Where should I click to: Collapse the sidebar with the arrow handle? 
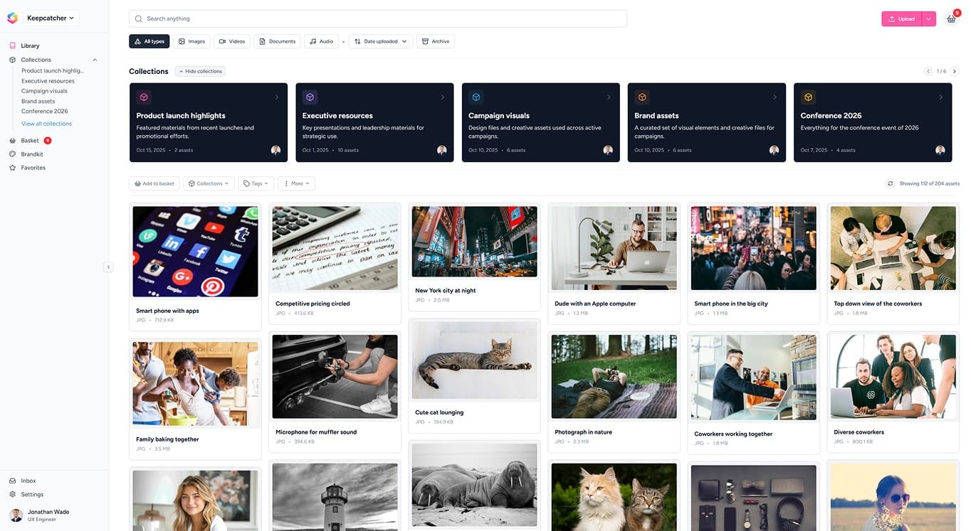coord(108,267)
